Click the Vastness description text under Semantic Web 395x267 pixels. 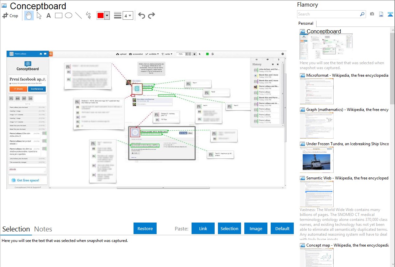344,224
